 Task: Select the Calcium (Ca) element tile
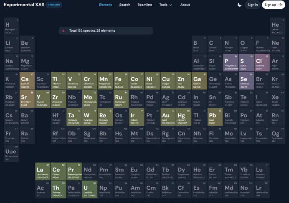tap(25, 80)
